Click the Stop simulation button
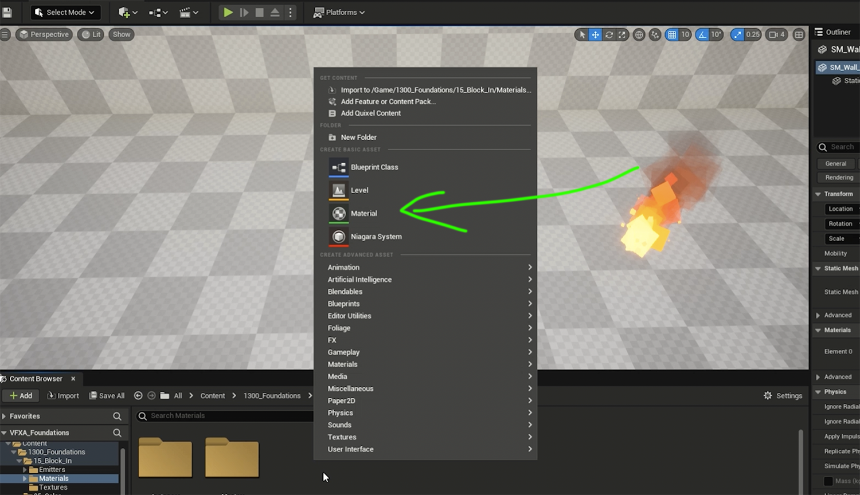The height and width of the screenshot is (495, 860). point(260,12)
